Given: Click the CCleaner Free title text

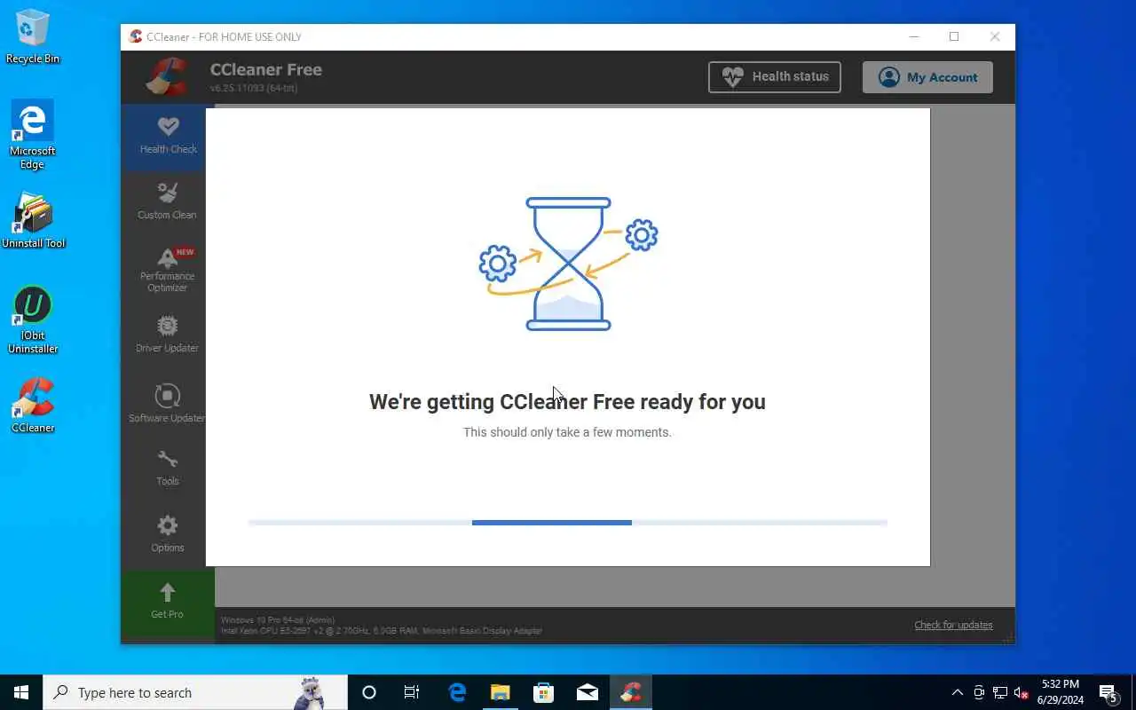Looking at the screenshot, I should click(x=265, y=69).
